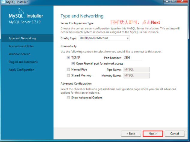Click the Advanced Configuration section label
This screenshot has height=142, width=190.
pyautogui.click(x=76, y=84)
